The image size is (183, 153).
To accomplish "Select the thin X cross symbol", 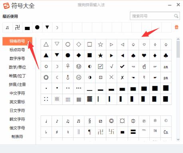I will pos(111,77).
